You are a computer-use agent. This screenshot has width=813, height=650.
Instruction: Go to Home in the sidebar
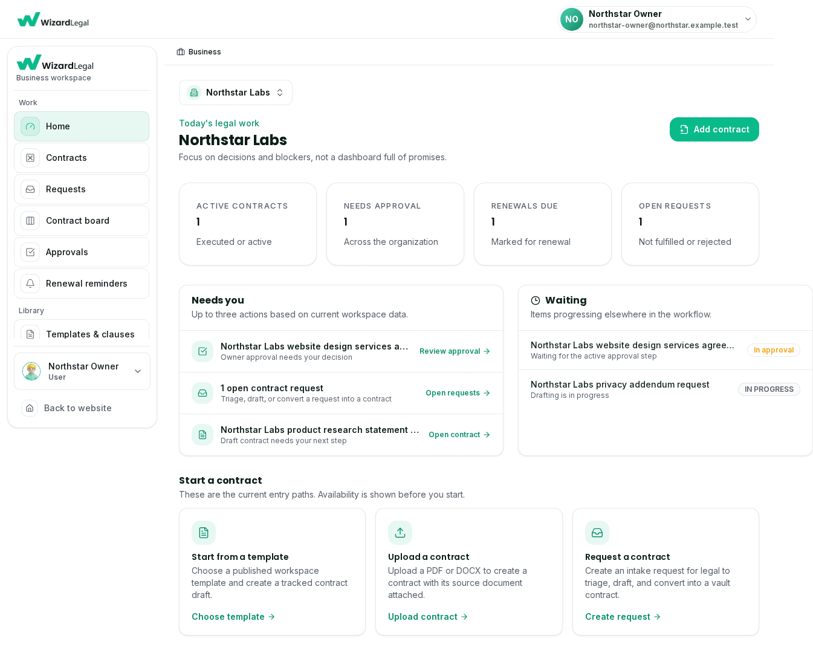coord(82,126)
